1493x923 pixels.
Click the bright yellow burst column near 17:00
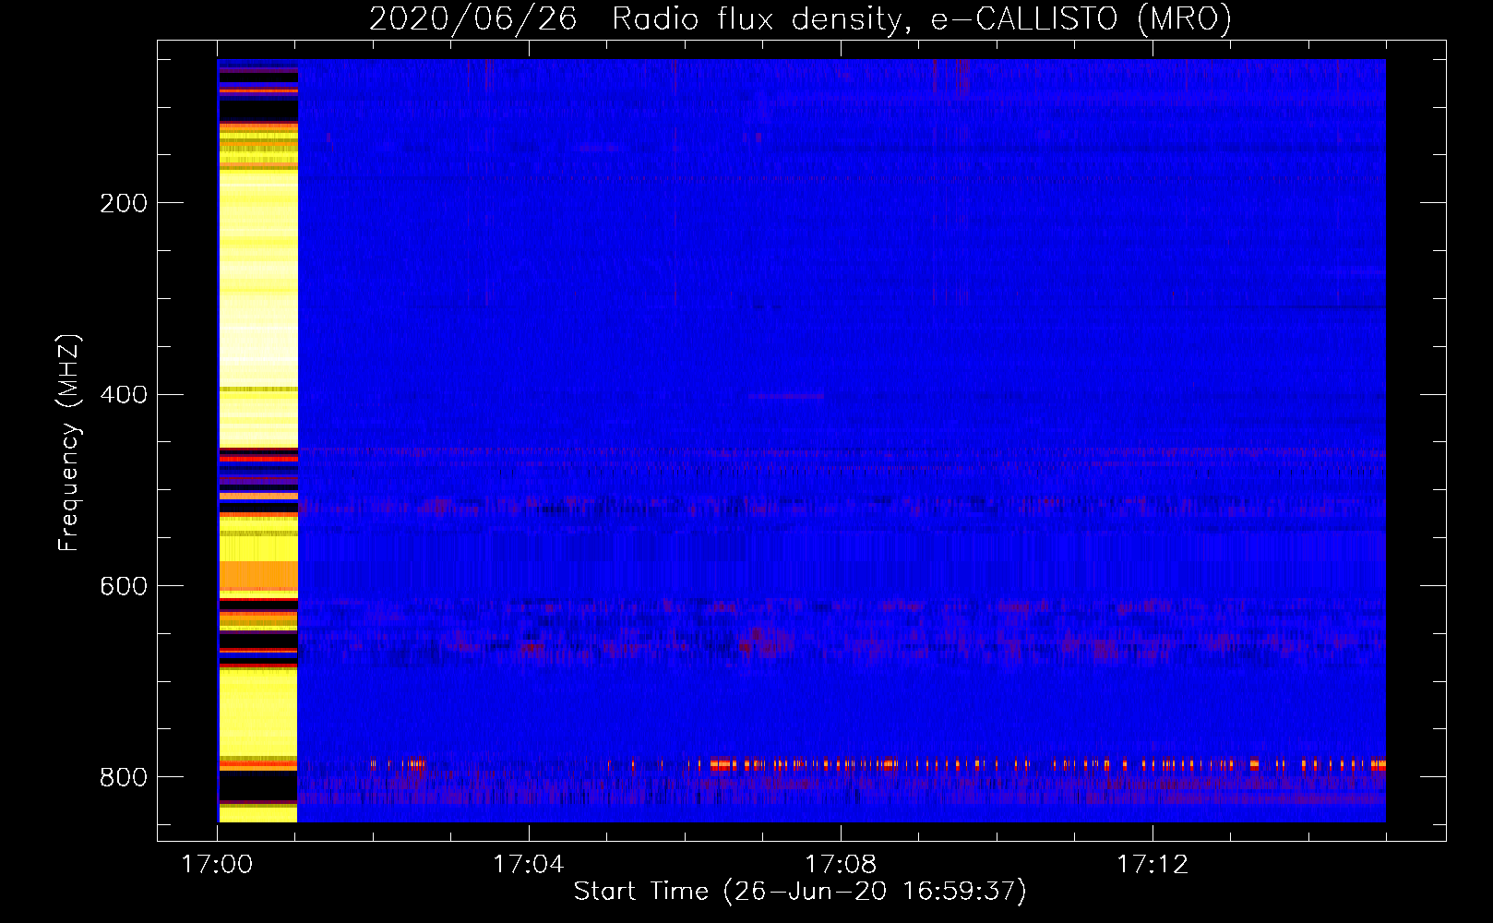(257, 440)
